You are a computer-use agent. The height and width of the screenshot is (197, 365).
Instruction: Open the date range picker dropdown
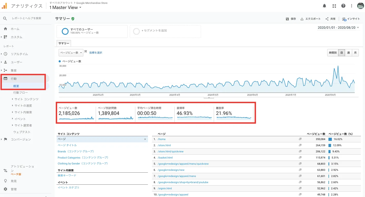point(339,28)
